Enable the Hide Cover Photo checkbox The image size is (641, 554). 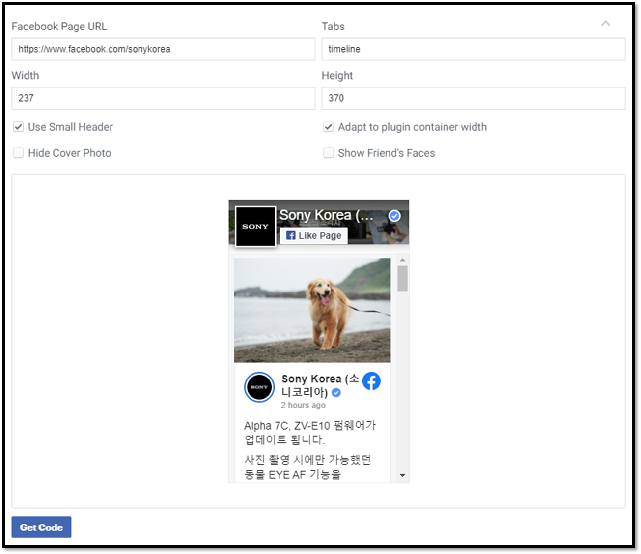tap(18, 153)
